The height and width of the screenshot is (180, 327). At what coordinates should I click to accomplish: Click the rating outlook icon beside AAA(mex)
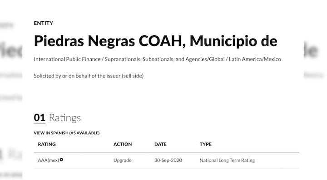[x=61, y=160]
